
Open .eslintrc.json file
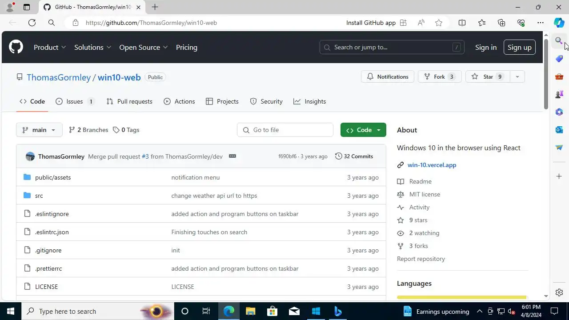click(52, 232)
